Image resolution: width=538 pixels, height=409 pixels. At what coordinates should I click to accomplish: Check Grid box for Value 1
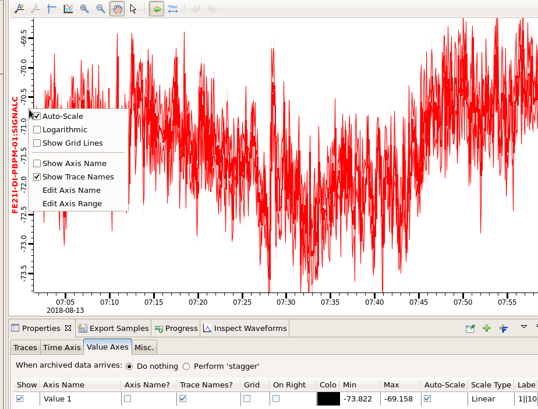247,399
